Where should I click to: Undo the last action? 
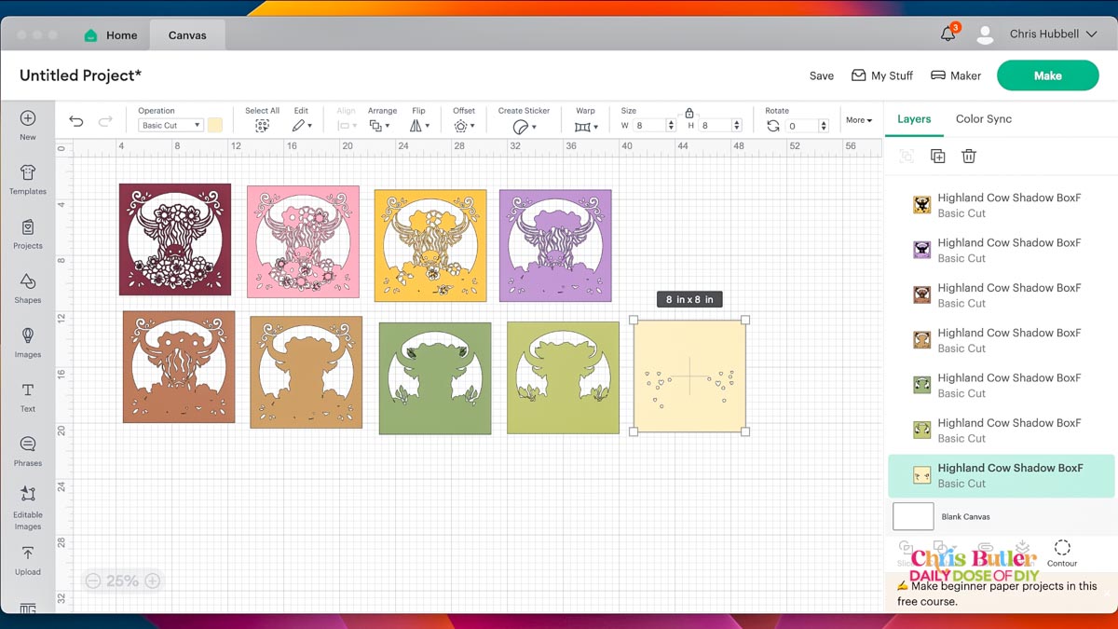coord(76,121)
